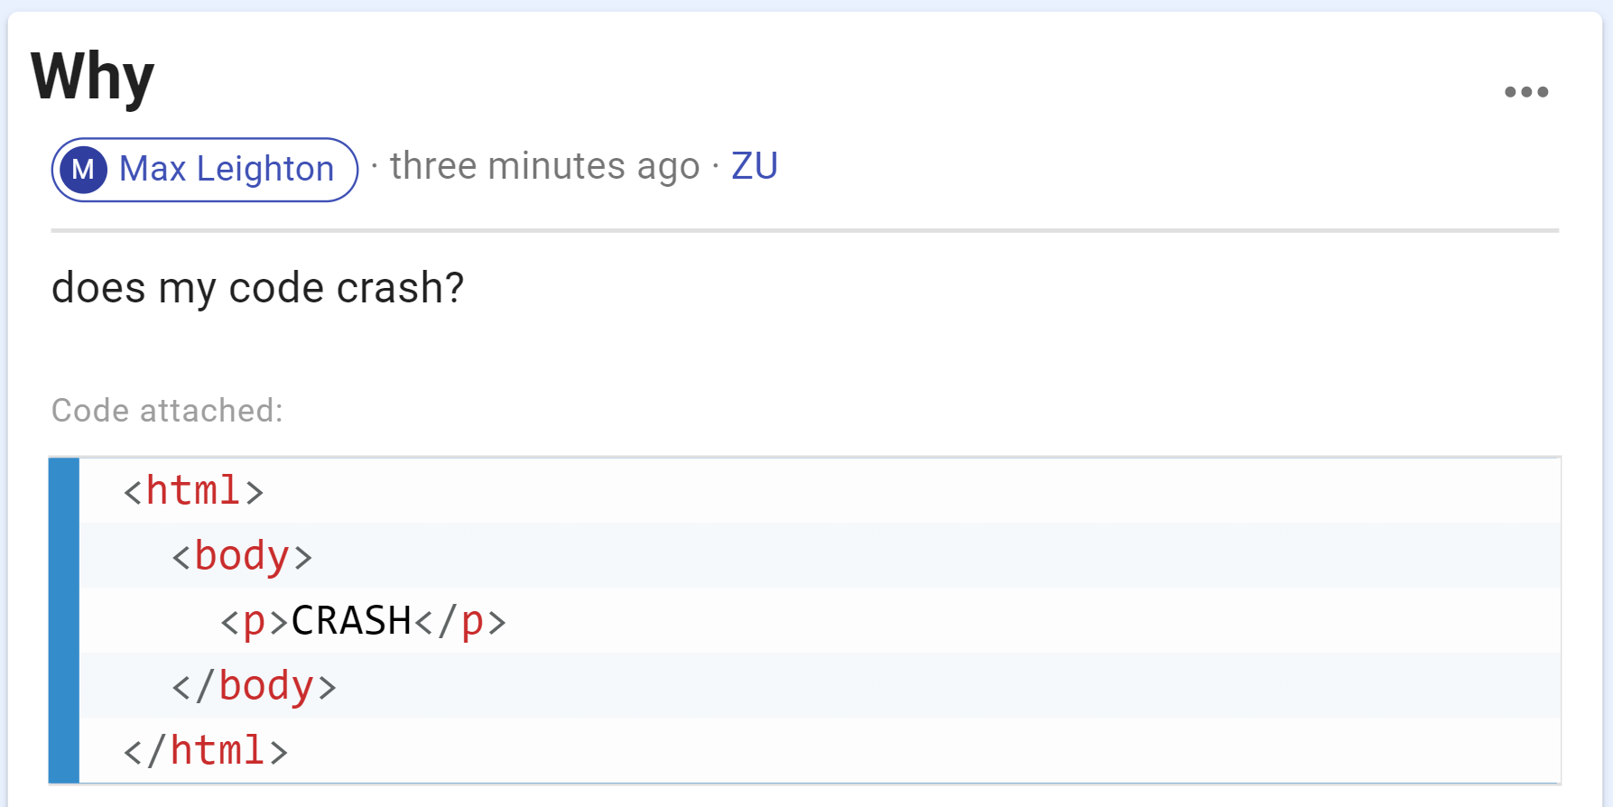Click the closing </p> tag in the code

coord(460,622)
